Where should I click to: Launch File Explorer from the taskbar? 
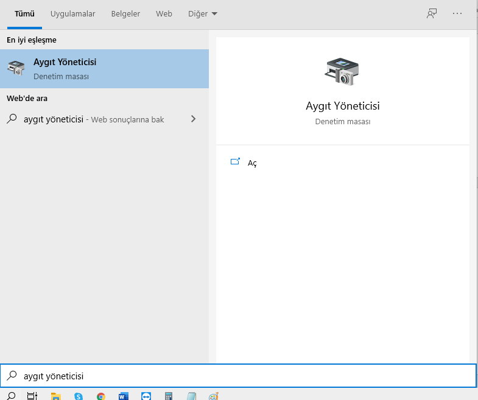click(56, 396)
